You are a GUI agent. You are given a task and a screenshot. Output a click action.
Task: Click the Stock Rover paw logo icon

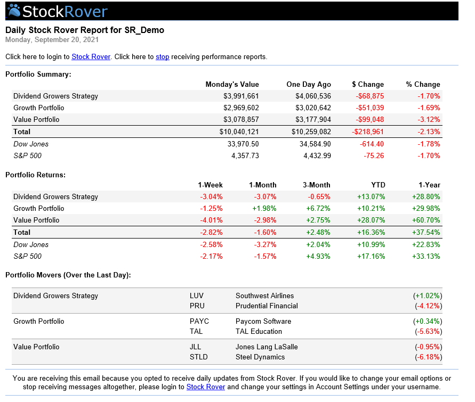tap(14, 11)
